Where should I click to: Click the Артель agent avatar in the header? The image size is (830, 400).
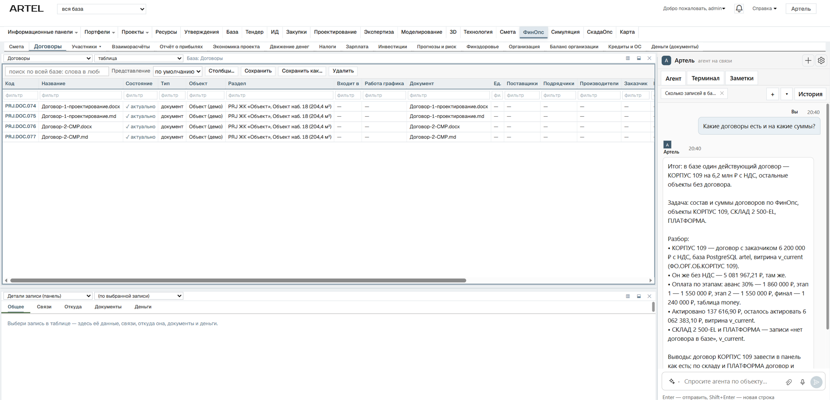point(667,60)
